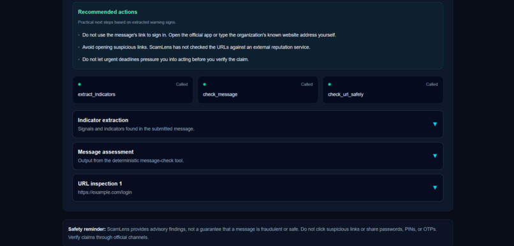
Task: Expand the Message assessment section arrow
Action: pos(435,156)
